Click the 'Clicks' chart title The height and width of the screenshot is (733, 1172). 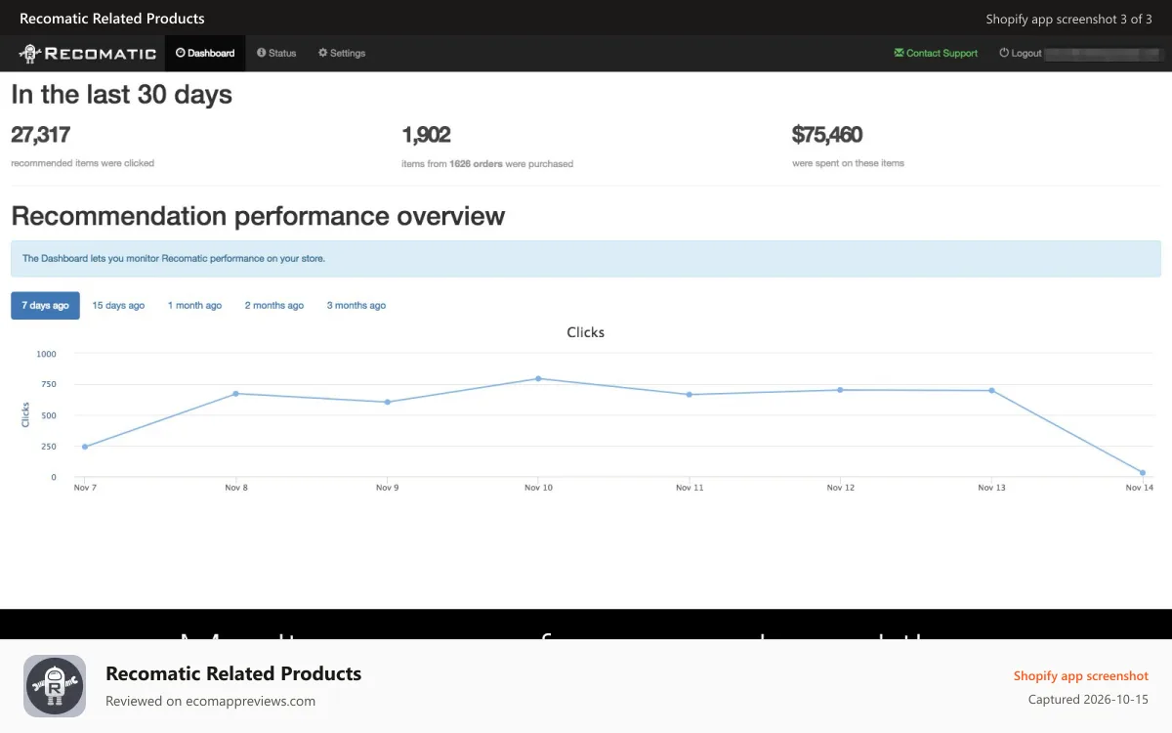[586, 332]
